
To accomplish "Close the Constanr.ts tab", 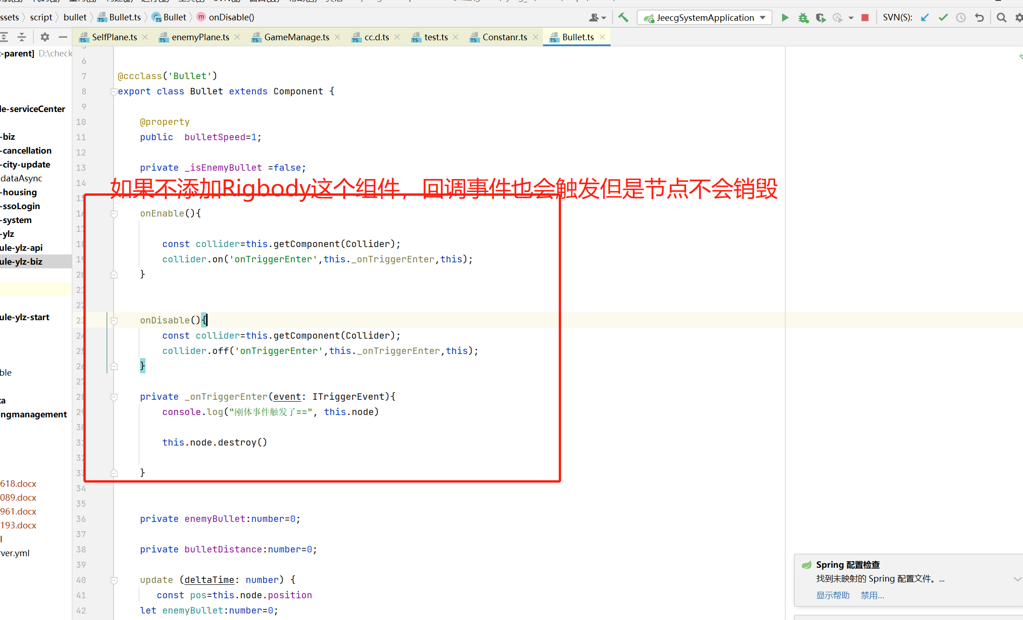I will [536, 37].
